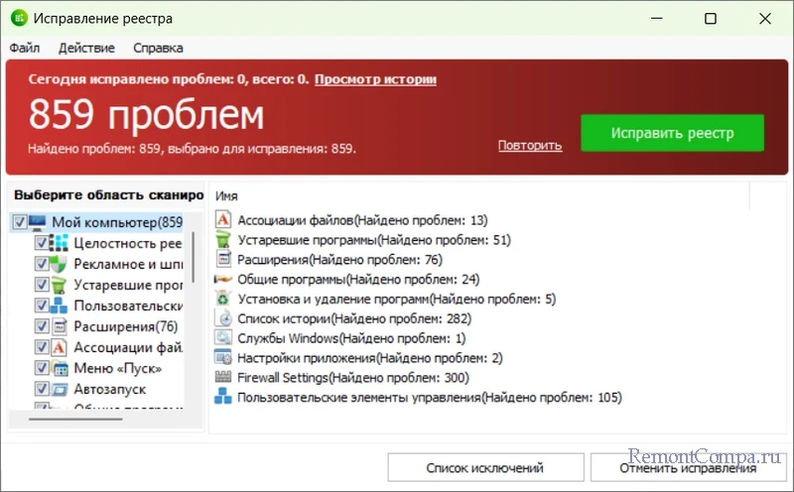
Task: Open the Действие menu
Action: coord(86,48)
